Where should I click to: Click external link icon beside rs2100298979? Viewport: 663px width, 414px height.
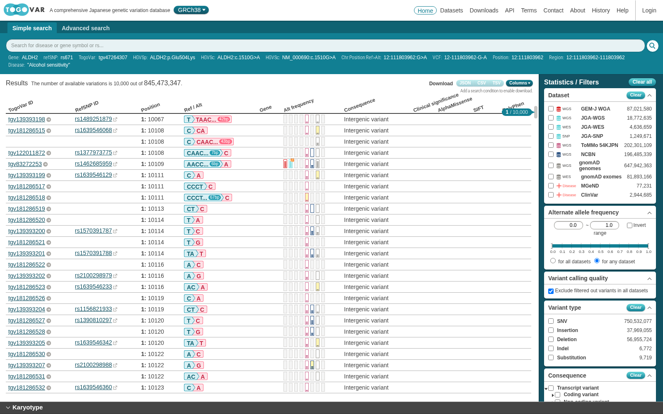click(x=115, y=276)
